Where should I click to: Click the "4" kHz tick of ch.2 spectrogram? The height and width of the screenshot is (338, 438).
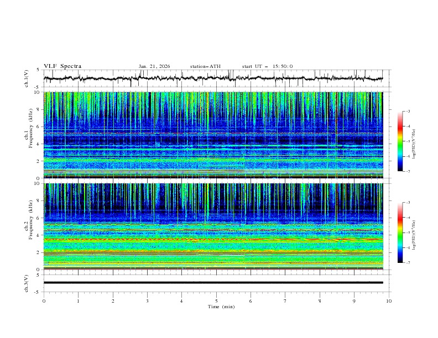pyautogui.click(x=38, y=235)
